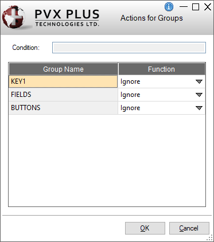The height and width of the screenshot is (242, 214).
Task: Click inside the Condition input field
Action: coord(129,48)
